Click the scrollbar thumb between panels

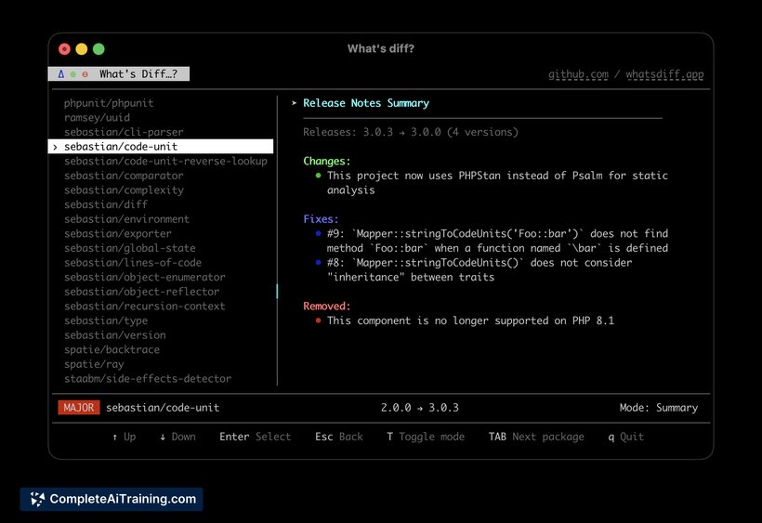277,292
